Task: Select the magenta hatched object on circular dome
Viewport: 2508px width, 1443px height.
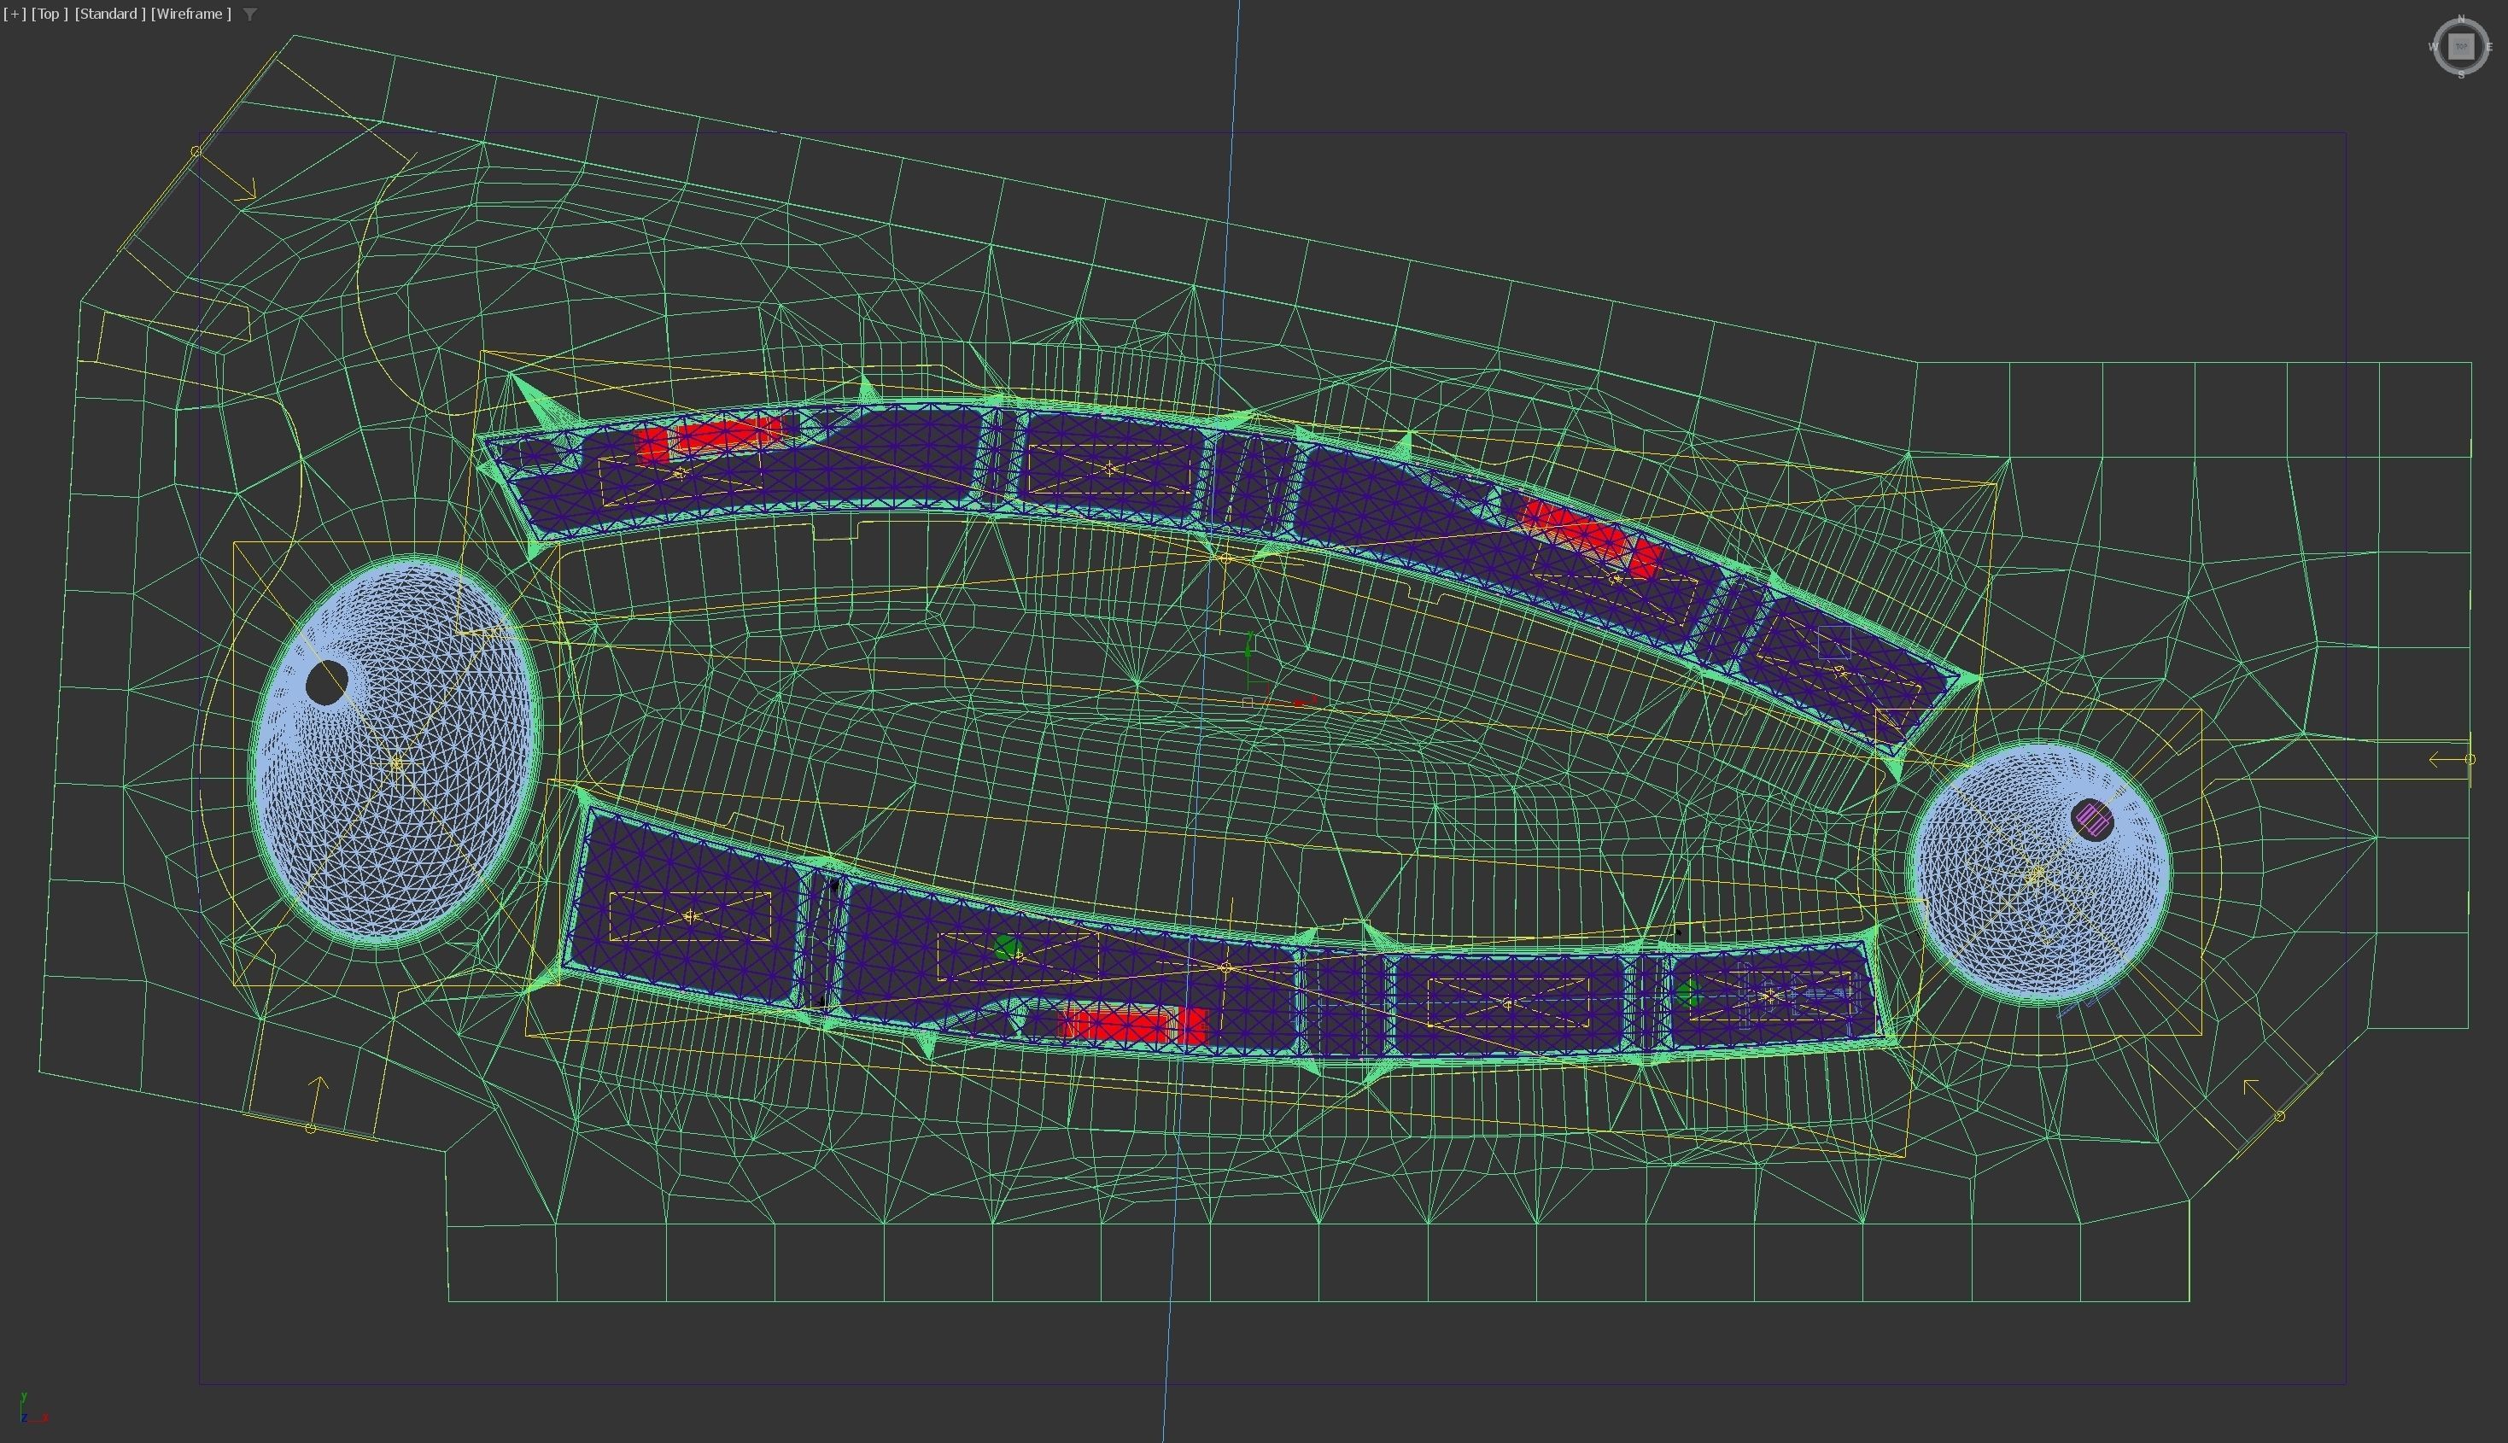Action: (2092, 820)
